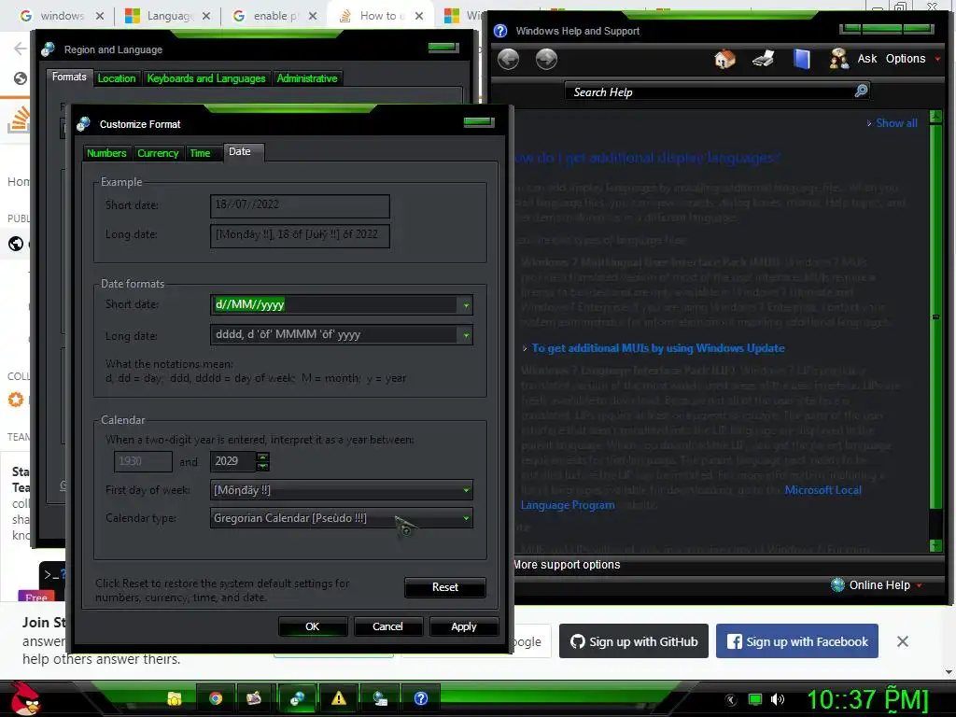Open the Long date format dropdown
Viewport: 956px width, 717px height.
(466, 335)
